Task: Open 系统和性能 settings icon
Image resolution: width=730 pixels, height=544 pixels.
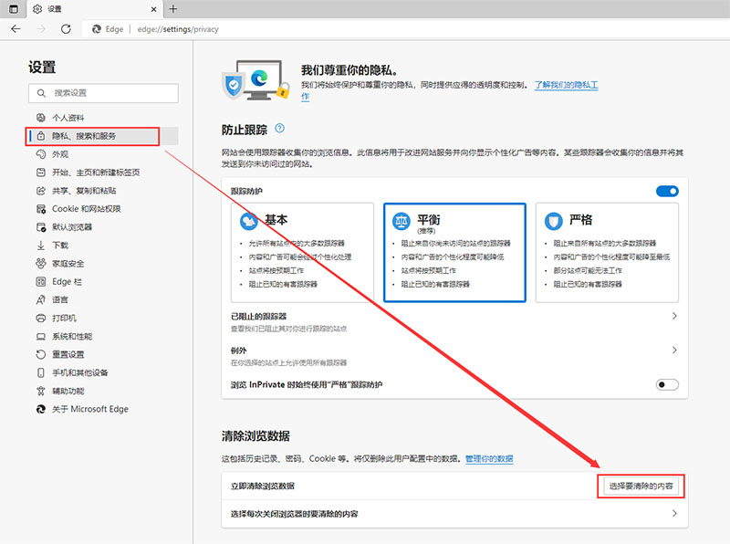Action: point(39,336)
